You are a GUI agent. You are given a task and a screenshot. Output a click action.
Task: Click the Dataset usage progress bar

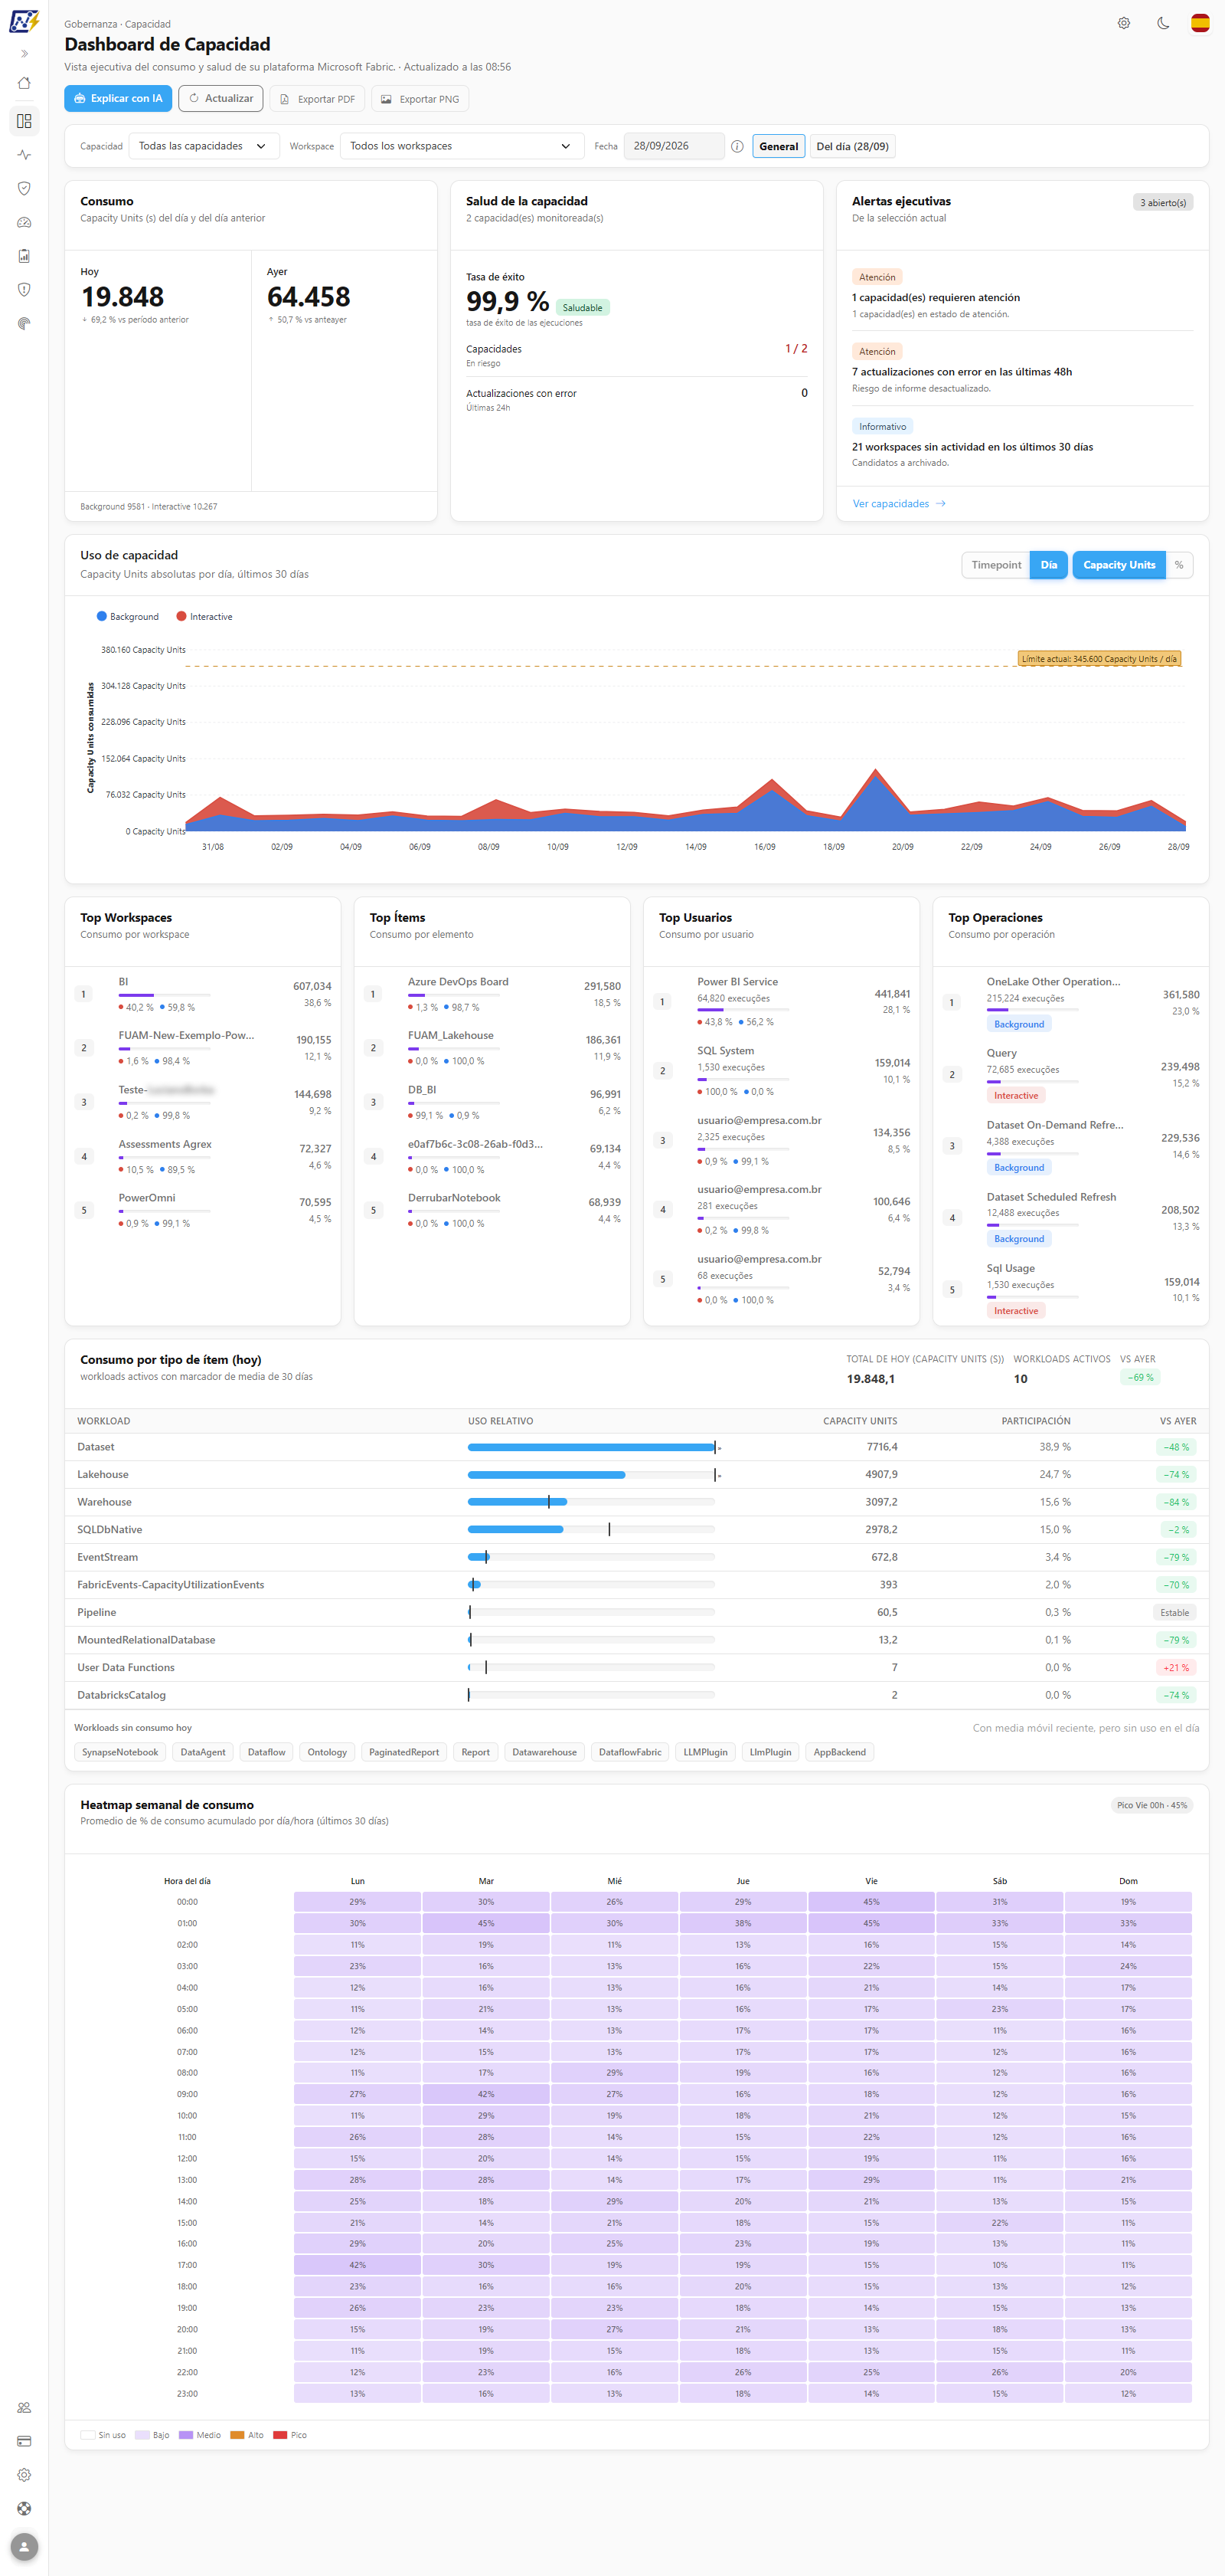[592, 1447]
